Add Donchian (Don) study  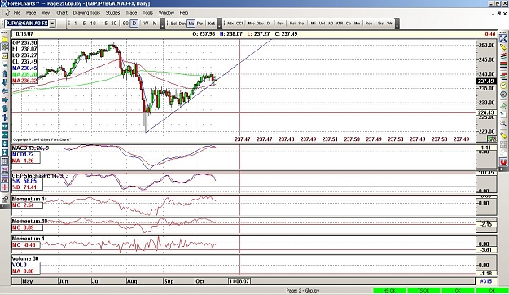pos(182,24)
